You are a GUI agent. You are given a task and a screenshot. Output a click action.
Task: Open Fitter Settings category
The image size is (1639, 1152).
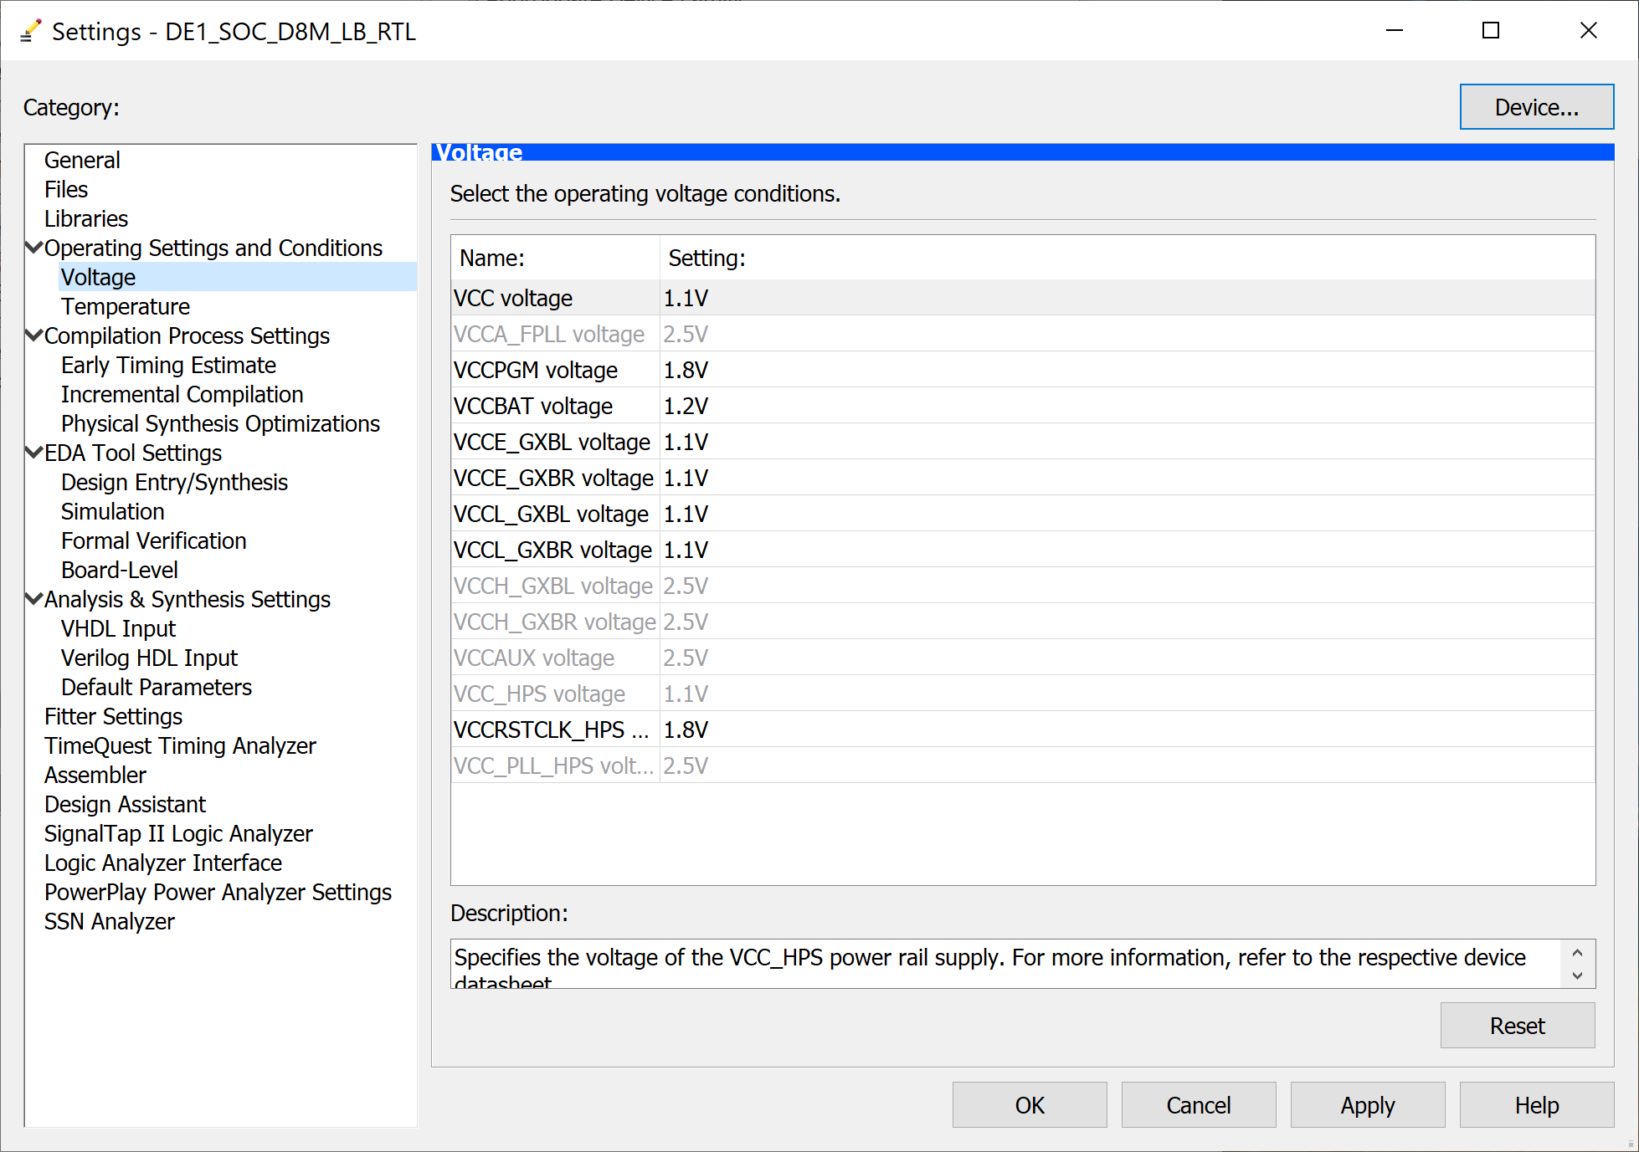[x=113, y=716]
